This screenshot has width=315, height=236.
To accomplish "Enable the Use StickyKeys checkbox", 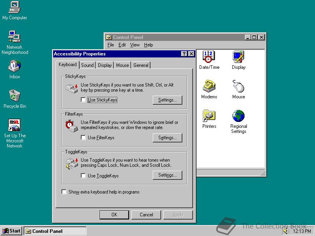I will coord(83,100).
